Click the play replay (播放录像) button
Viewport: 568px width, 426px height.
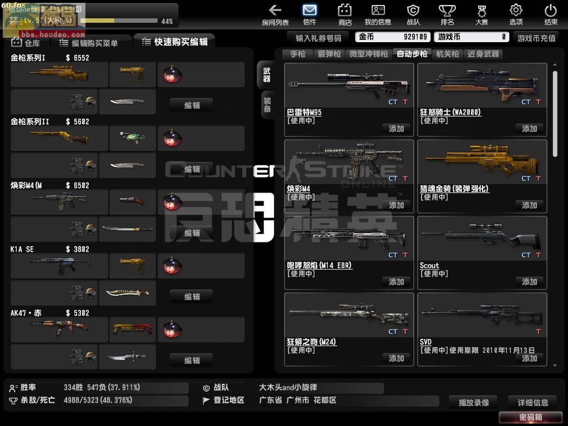[x=474, y=403]
